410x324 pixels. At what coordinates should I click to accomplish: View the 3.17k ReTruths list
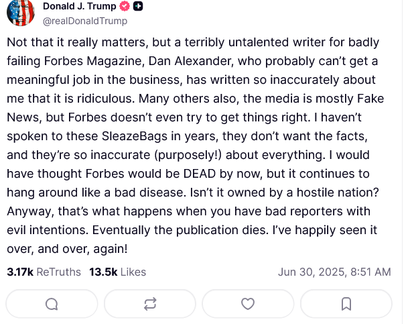pyautogui.click(x=44, y=272)
